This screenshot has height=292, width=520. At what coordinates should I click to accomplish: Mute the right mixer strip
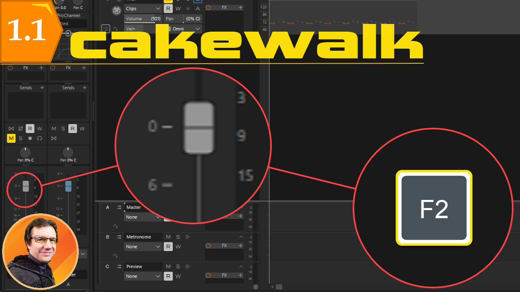click(54, 129)
